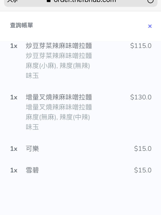Tap the order.therbhub.com address field
161x215 pixels.
85,1
